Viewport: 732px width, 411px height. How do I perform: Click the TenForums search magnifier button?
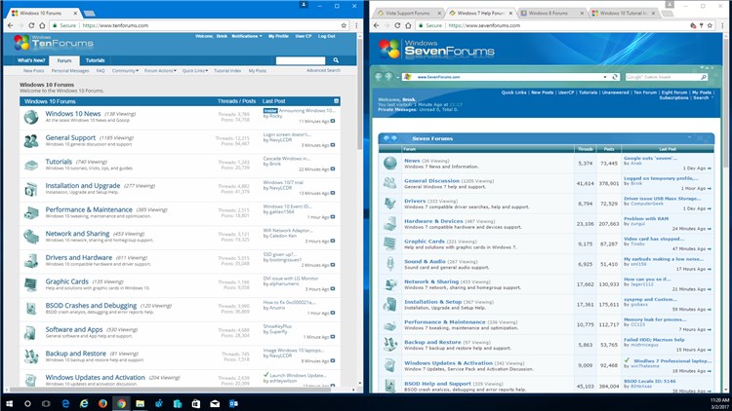[336, 60]
